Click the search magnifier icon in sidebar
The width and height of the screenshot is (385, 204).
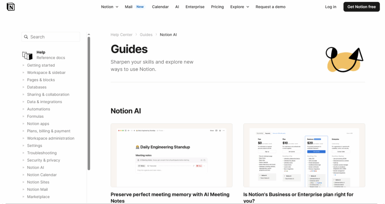click(26, 37)
